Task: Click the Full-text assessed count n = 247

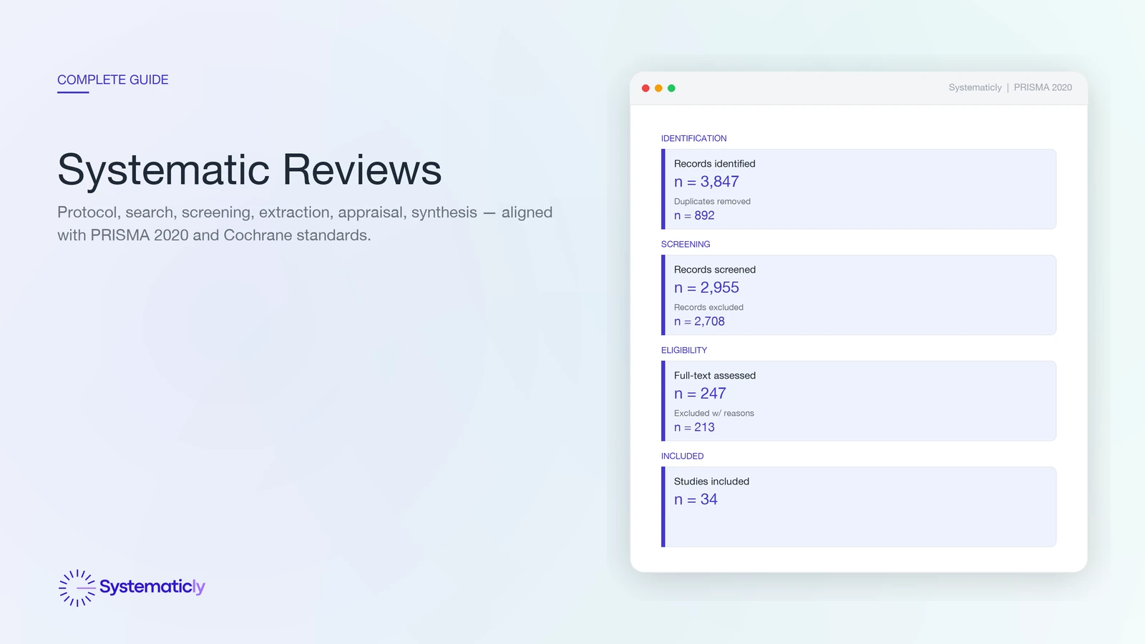Action: [x=699, y=394]
